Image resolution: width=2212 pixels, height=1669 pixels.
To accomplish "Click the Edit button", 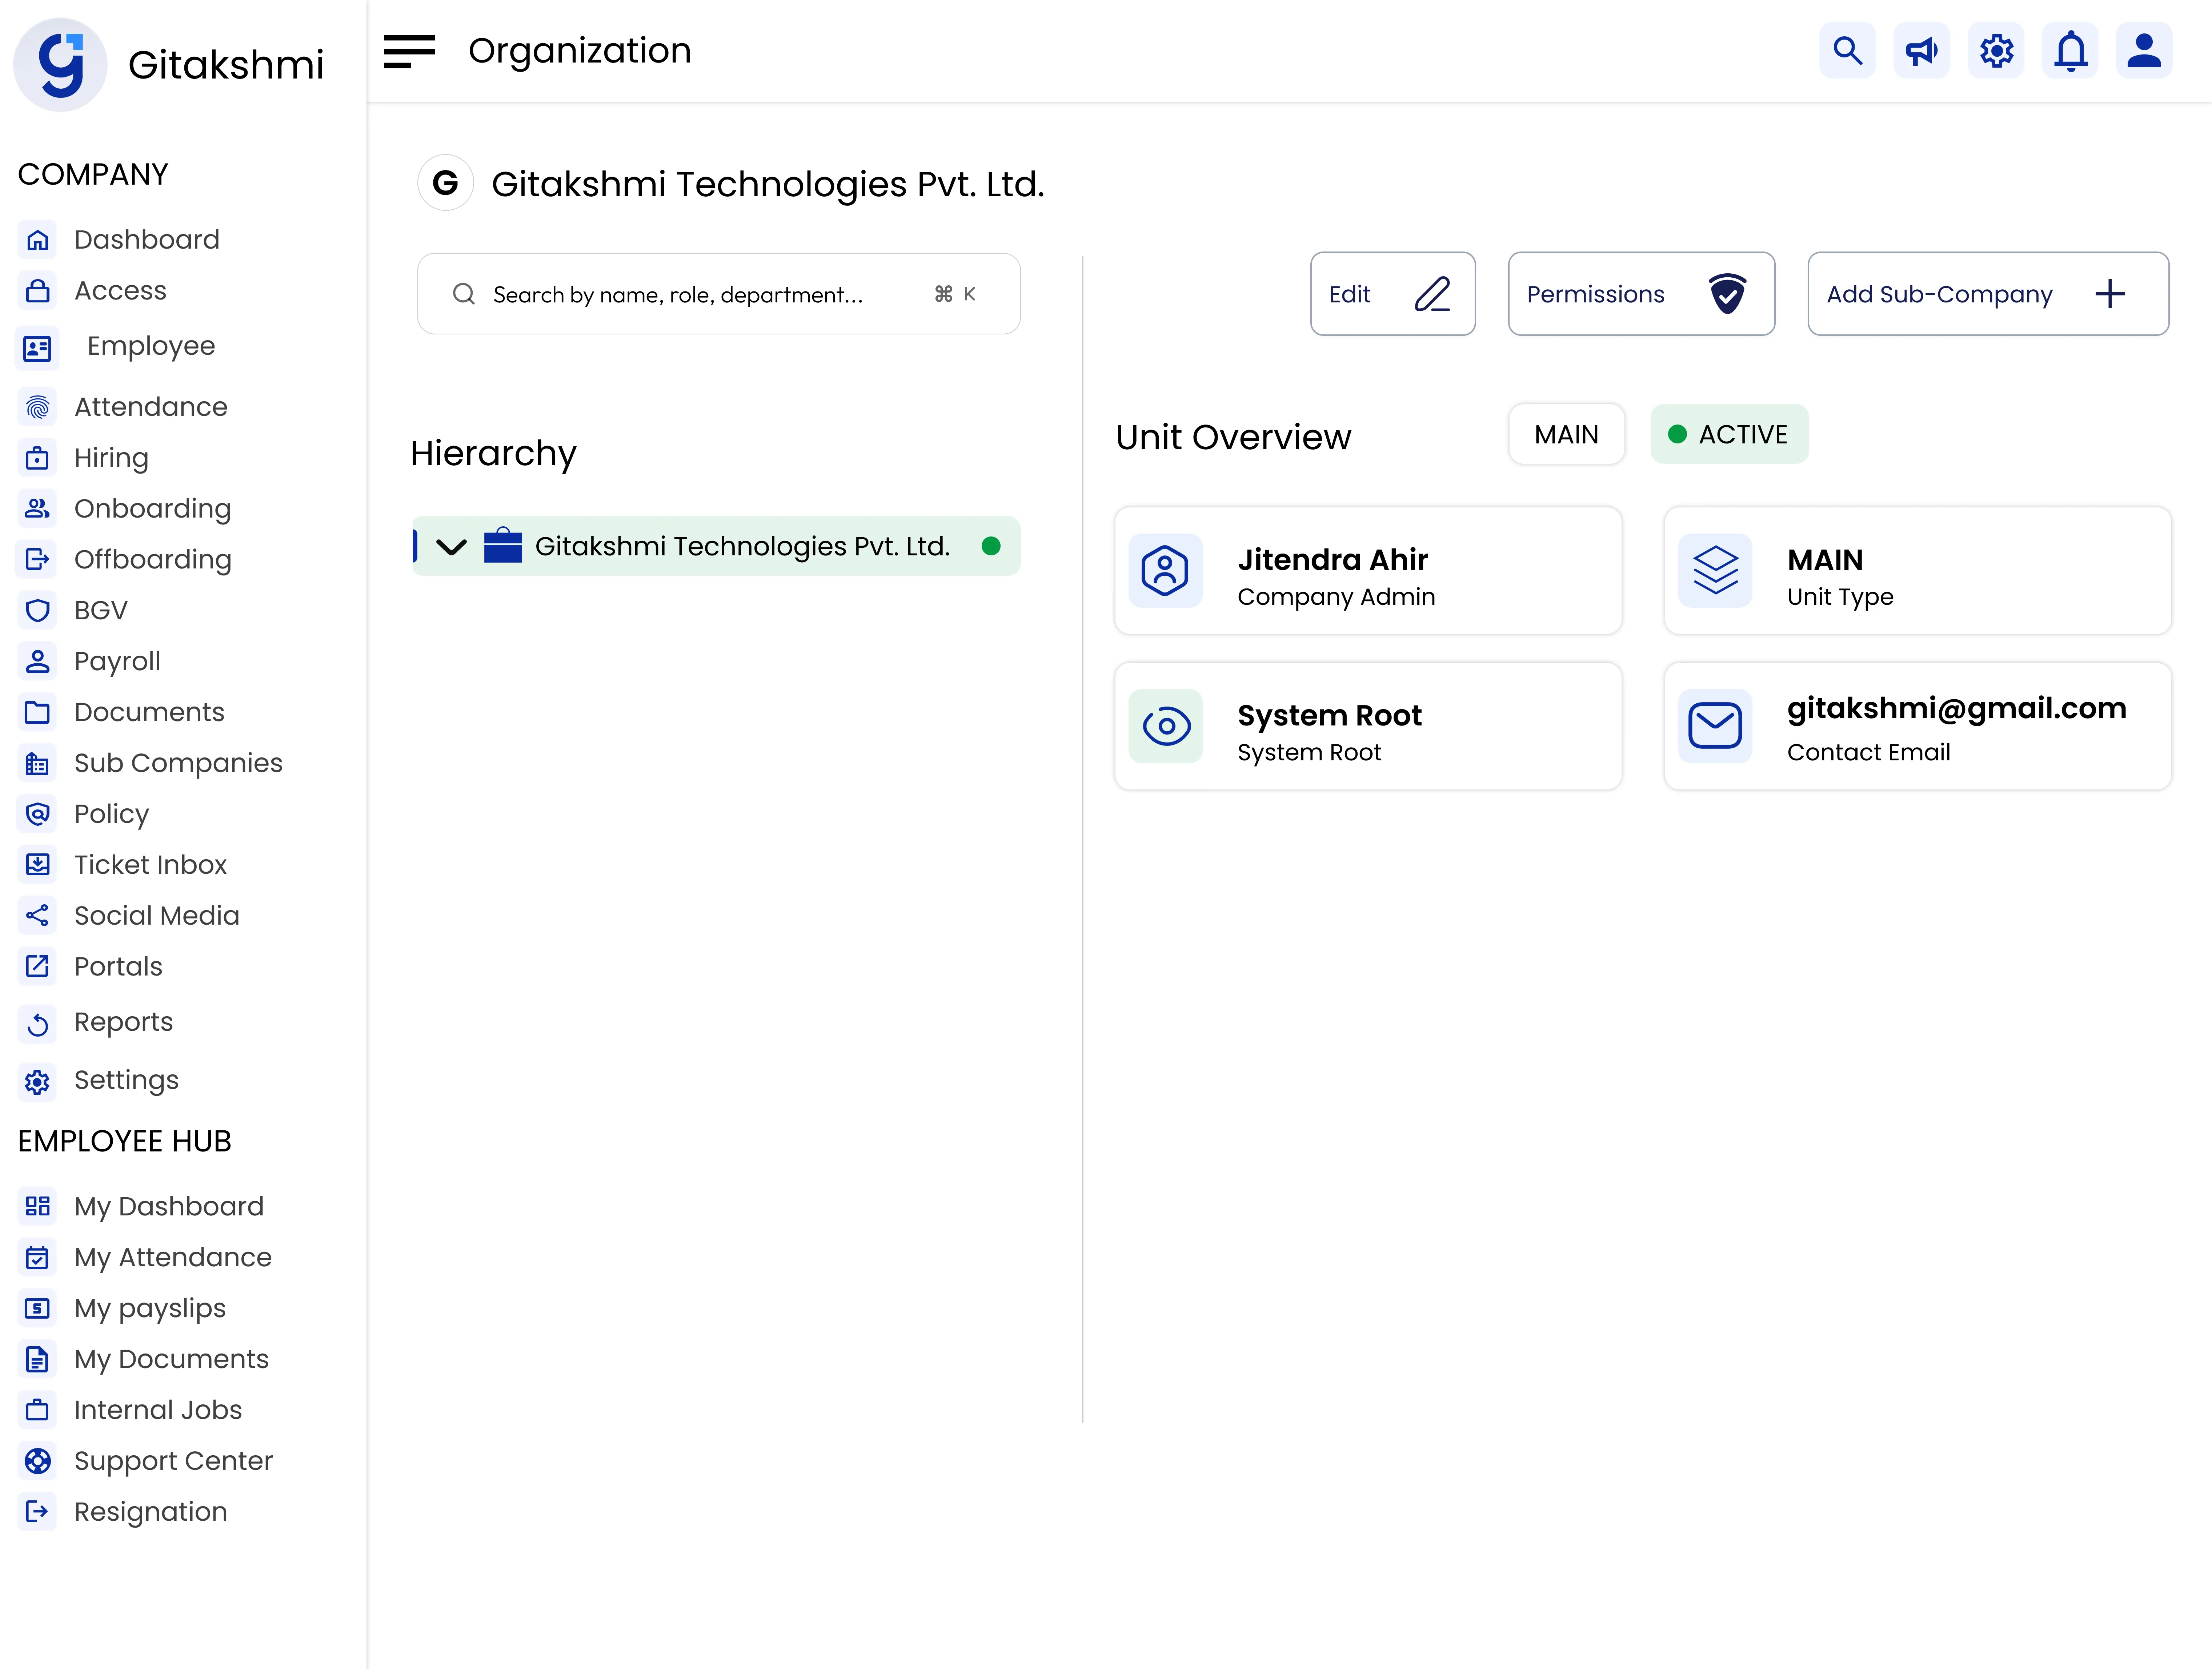I will 1393,294.
